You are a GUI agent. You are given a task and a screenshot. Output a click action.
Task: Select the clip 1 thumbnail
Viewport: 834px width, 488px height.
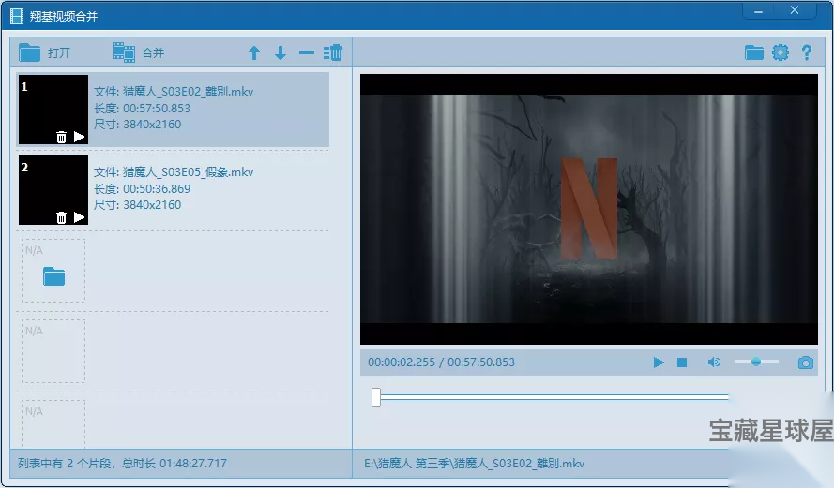click(53, 110)
